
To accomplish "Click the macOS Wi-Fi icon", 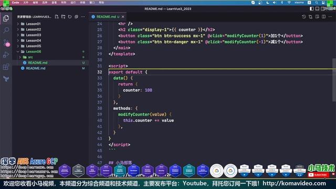I will (289, 3).
